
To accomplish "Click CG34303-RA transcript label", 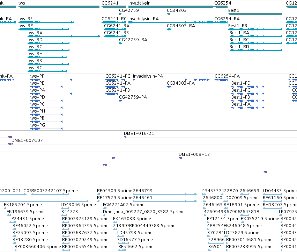I will tap(181, 26).
